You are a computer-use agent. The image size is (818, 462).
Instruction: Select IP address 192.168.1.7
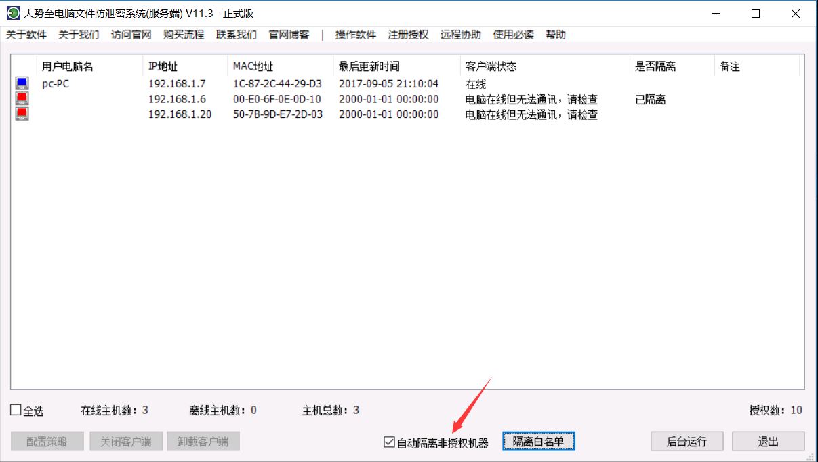click(x=178, y=84)
